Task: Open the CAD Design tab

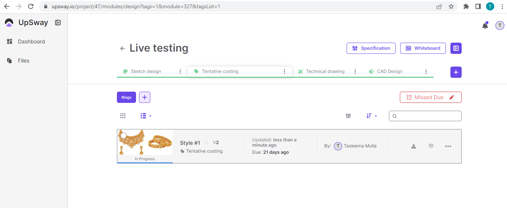Action: click(x=390, y=71)
